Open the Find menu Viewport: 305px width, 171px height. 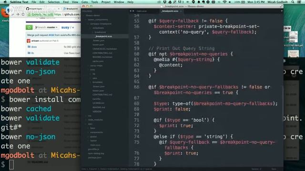[66, 2]
